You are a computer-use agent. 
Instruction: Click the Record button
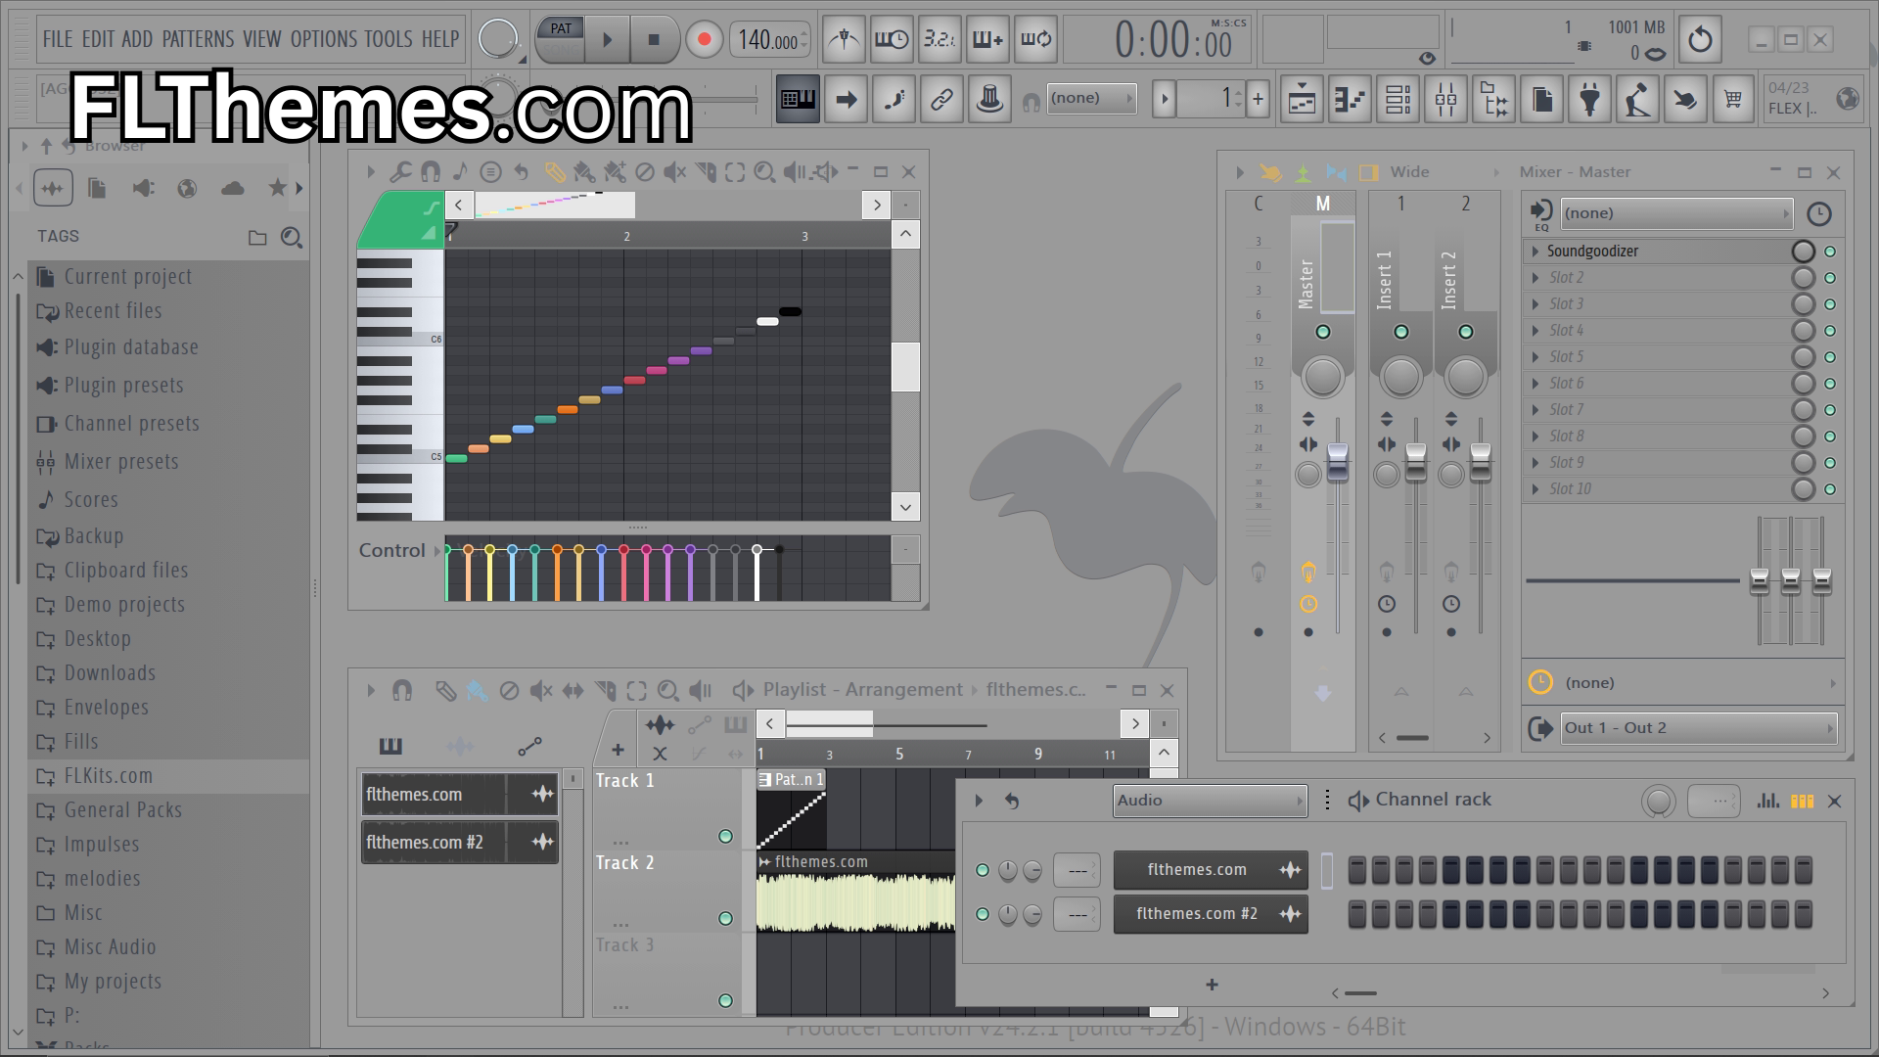(704, 40)
